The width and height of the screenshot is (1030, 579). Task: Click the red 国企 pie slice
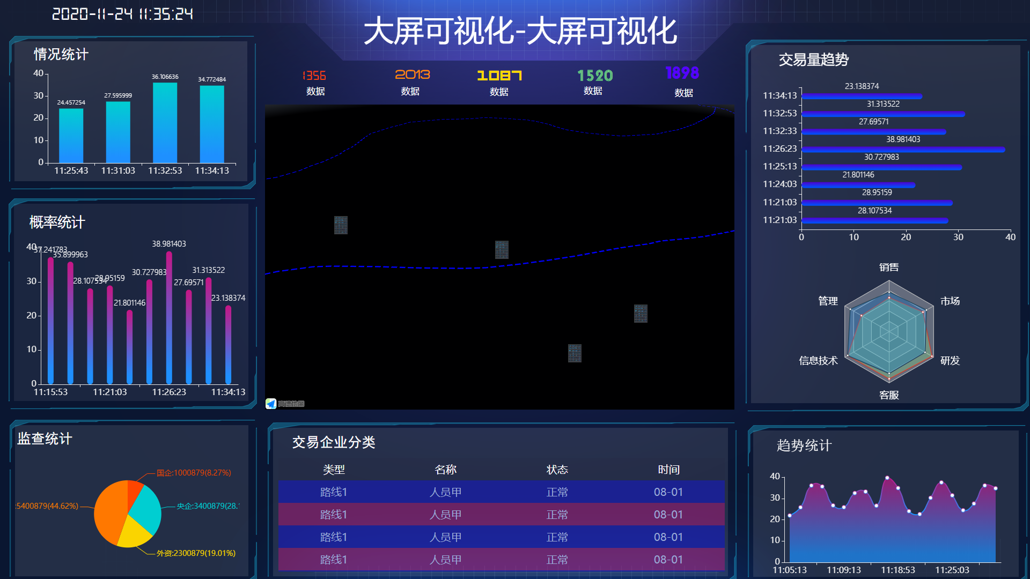click(x=135, y=489)
